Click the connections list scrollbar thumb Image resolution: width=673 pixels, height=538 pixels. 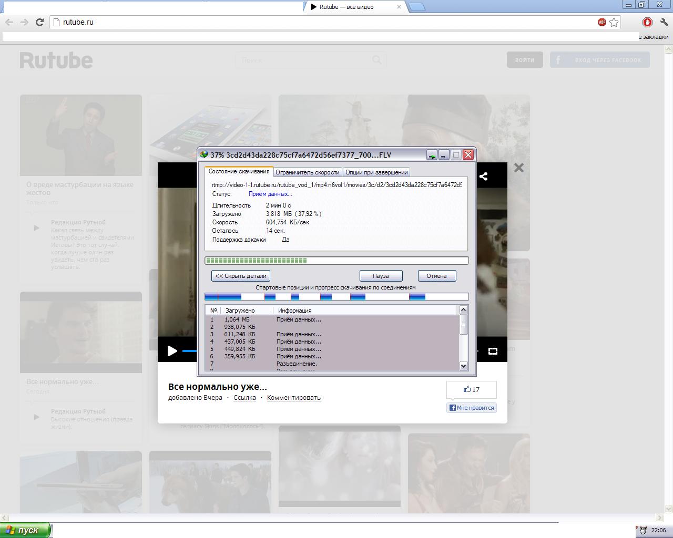click(463, 325)
